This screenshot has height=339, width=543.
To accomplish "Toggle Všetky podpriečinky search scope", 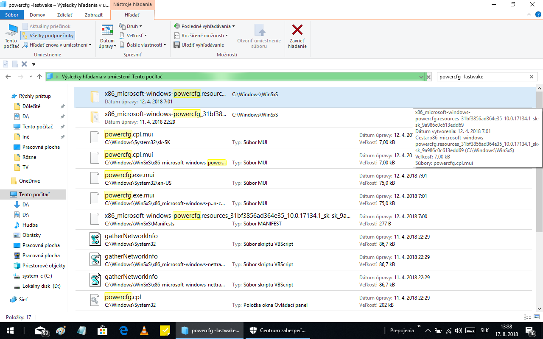I will pyautogui.click(x=48, y=36).
